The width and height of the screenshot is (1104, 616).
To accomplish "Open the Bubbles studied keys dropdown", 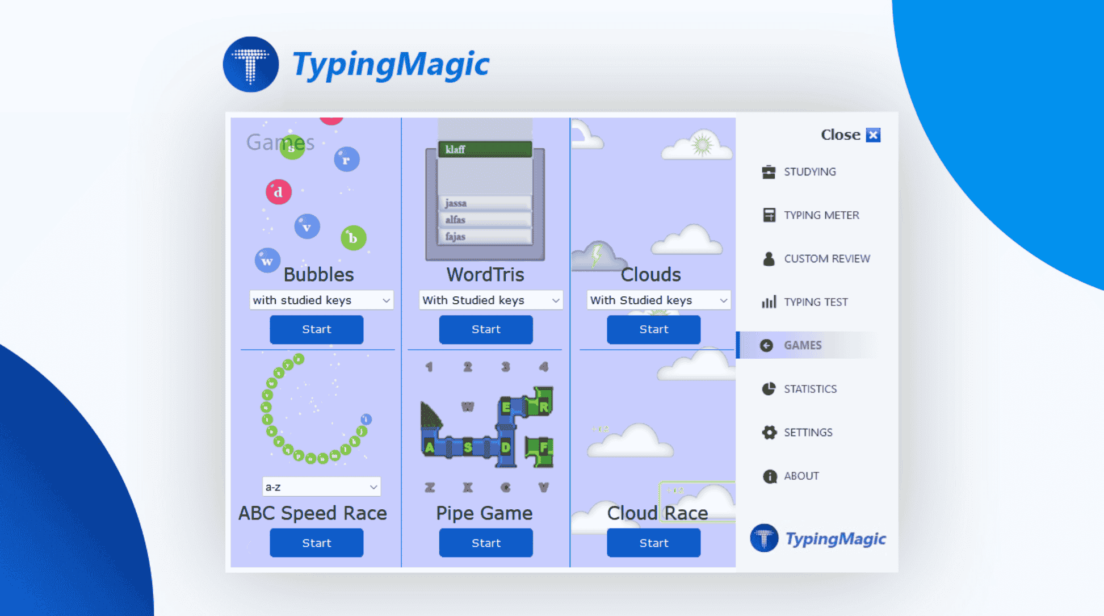I will [x=321, y=300].
